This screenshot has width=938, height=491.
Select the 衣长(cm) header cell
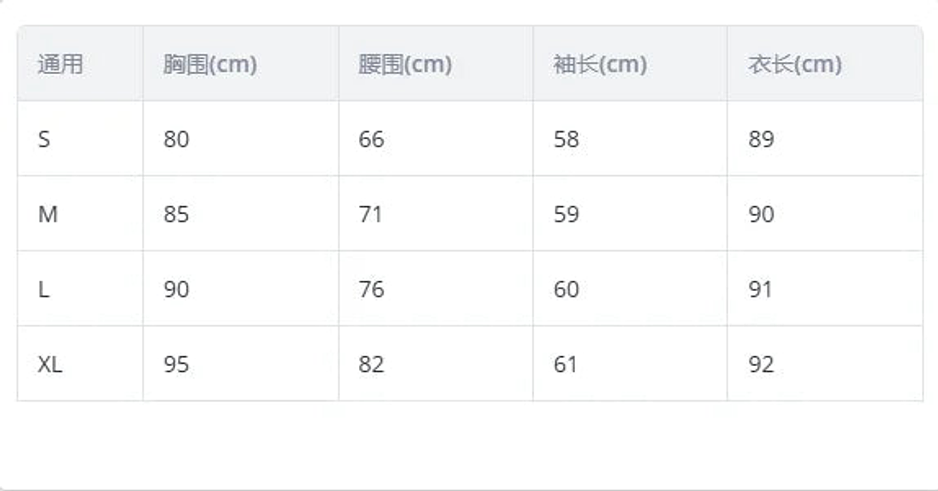tap(795, 64)
